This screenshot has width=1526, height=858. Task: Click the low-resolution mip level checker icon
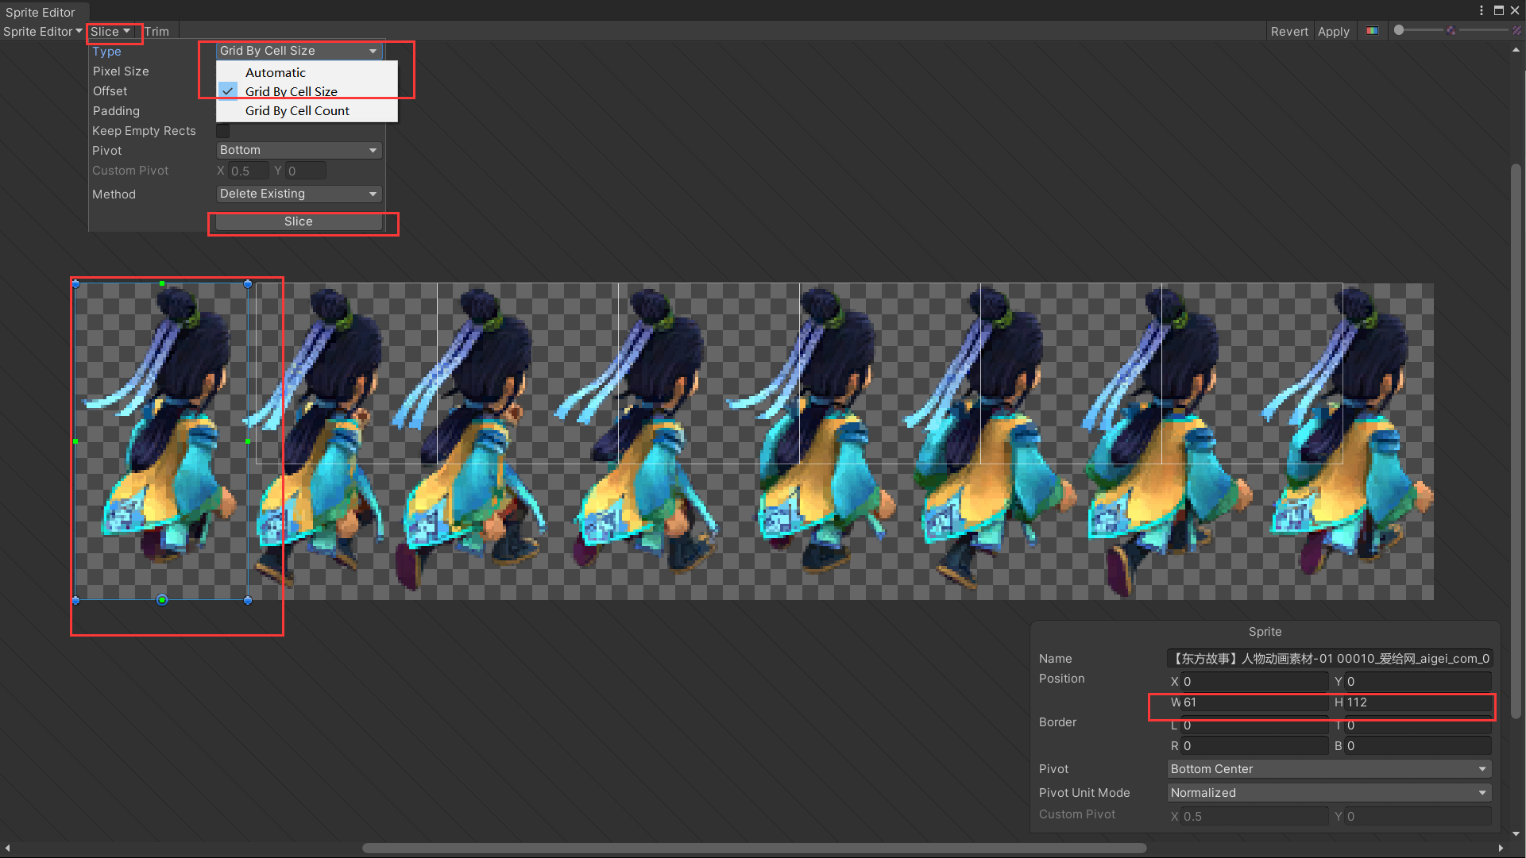tap(1451, 31)
